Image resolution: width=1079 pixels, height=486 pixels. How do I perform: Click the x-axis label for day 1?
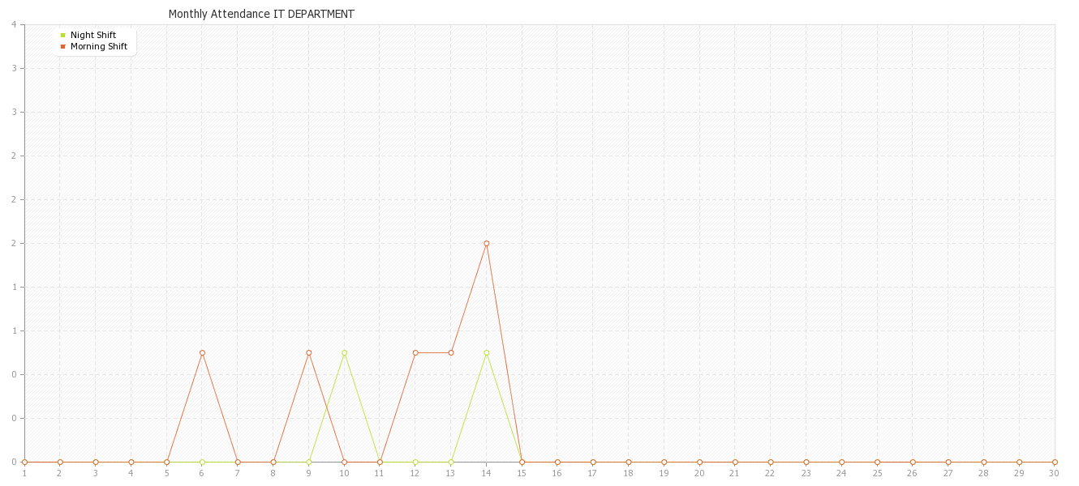click(24, 473)
